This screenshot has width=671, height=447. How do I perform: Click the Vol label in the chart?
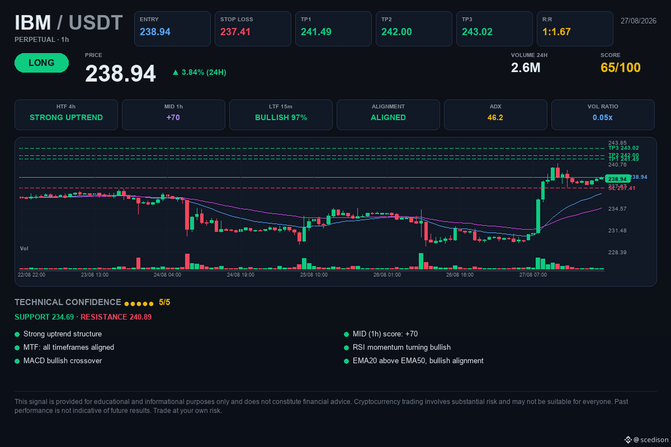pos(24,249)
